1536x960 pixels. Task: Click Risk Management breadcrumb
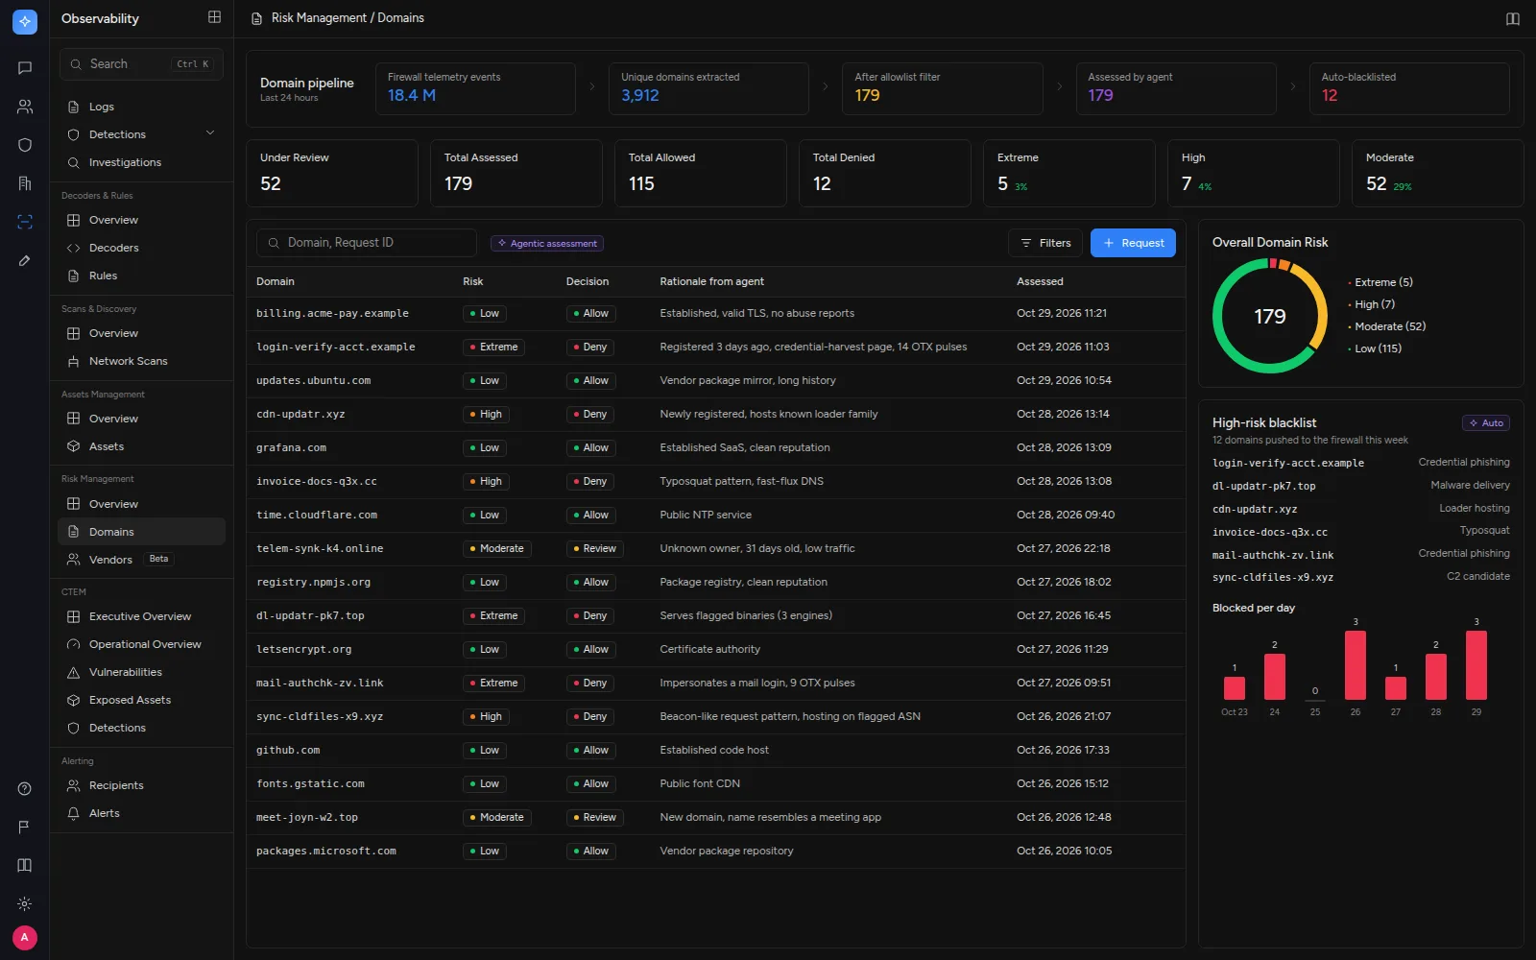coord(319,18)
